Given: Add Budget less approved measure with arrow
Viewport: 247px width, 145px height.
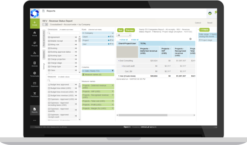Looking at the screenshot, I should pyautogui.click(x=76, y=85).
